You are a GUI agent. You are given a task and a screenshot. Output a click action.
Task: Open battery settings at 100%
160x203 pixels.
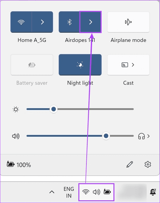tap(19, 165)
